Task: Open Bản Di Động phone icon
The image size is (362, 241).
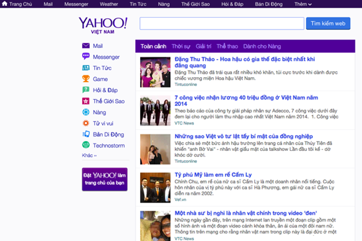Action: point(86,134)
